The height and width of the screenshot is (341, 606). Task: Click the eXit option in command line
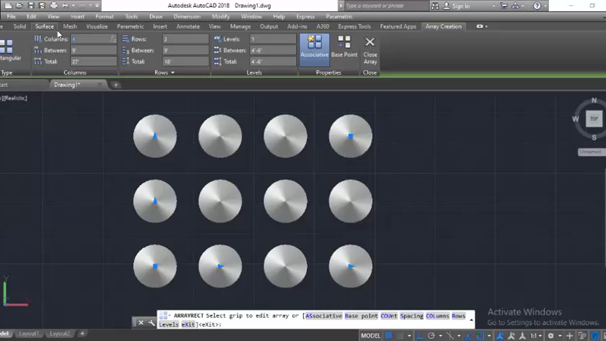click(x=188, y=324)
